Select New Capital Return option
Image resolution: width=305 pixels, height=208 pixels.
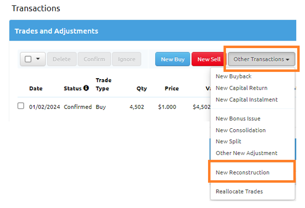click(242, 88)
